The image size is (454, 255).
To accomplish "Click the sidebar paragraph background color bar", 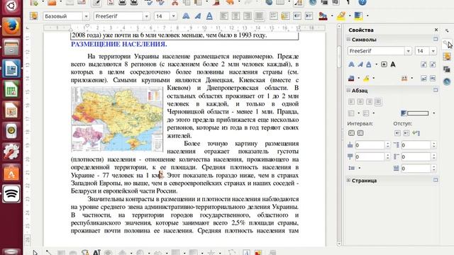I will [418, 113].
